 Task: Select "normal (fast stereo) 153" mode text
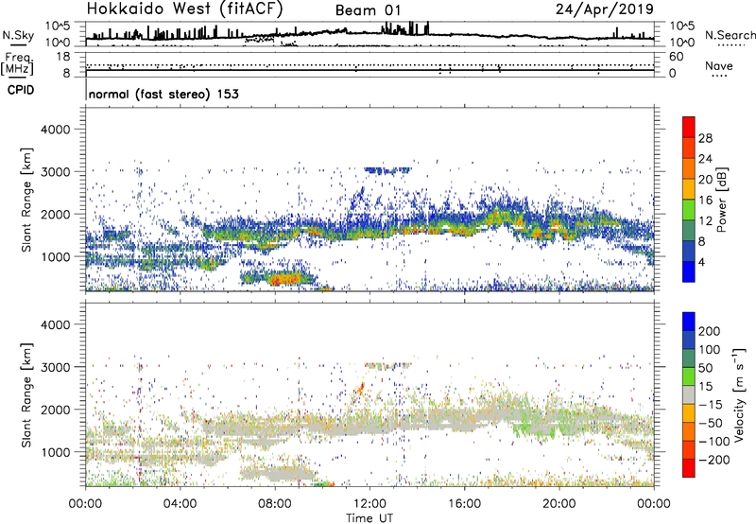point(163,94)
